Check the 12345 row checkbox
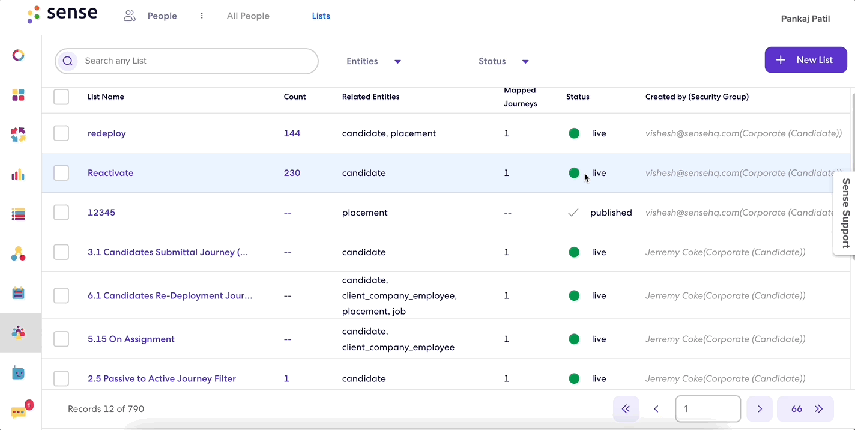Image resolution: width=855 pixels, height=430 pixels. (61, 213)
